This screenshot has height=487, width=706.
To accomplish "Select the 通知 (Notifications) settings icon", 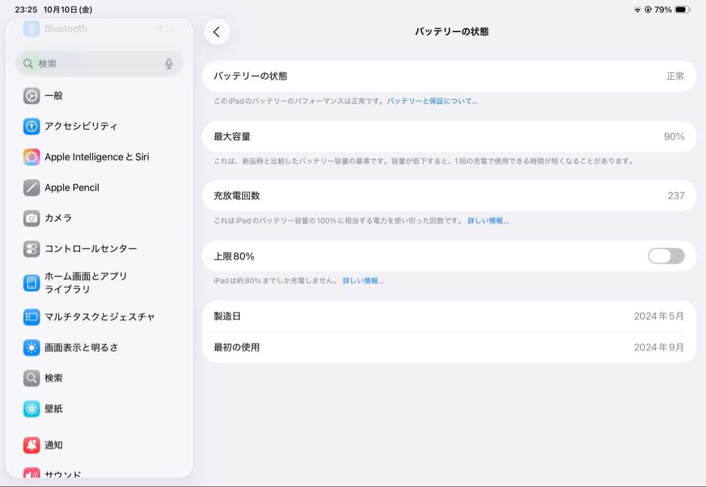I will pos(31,445).
